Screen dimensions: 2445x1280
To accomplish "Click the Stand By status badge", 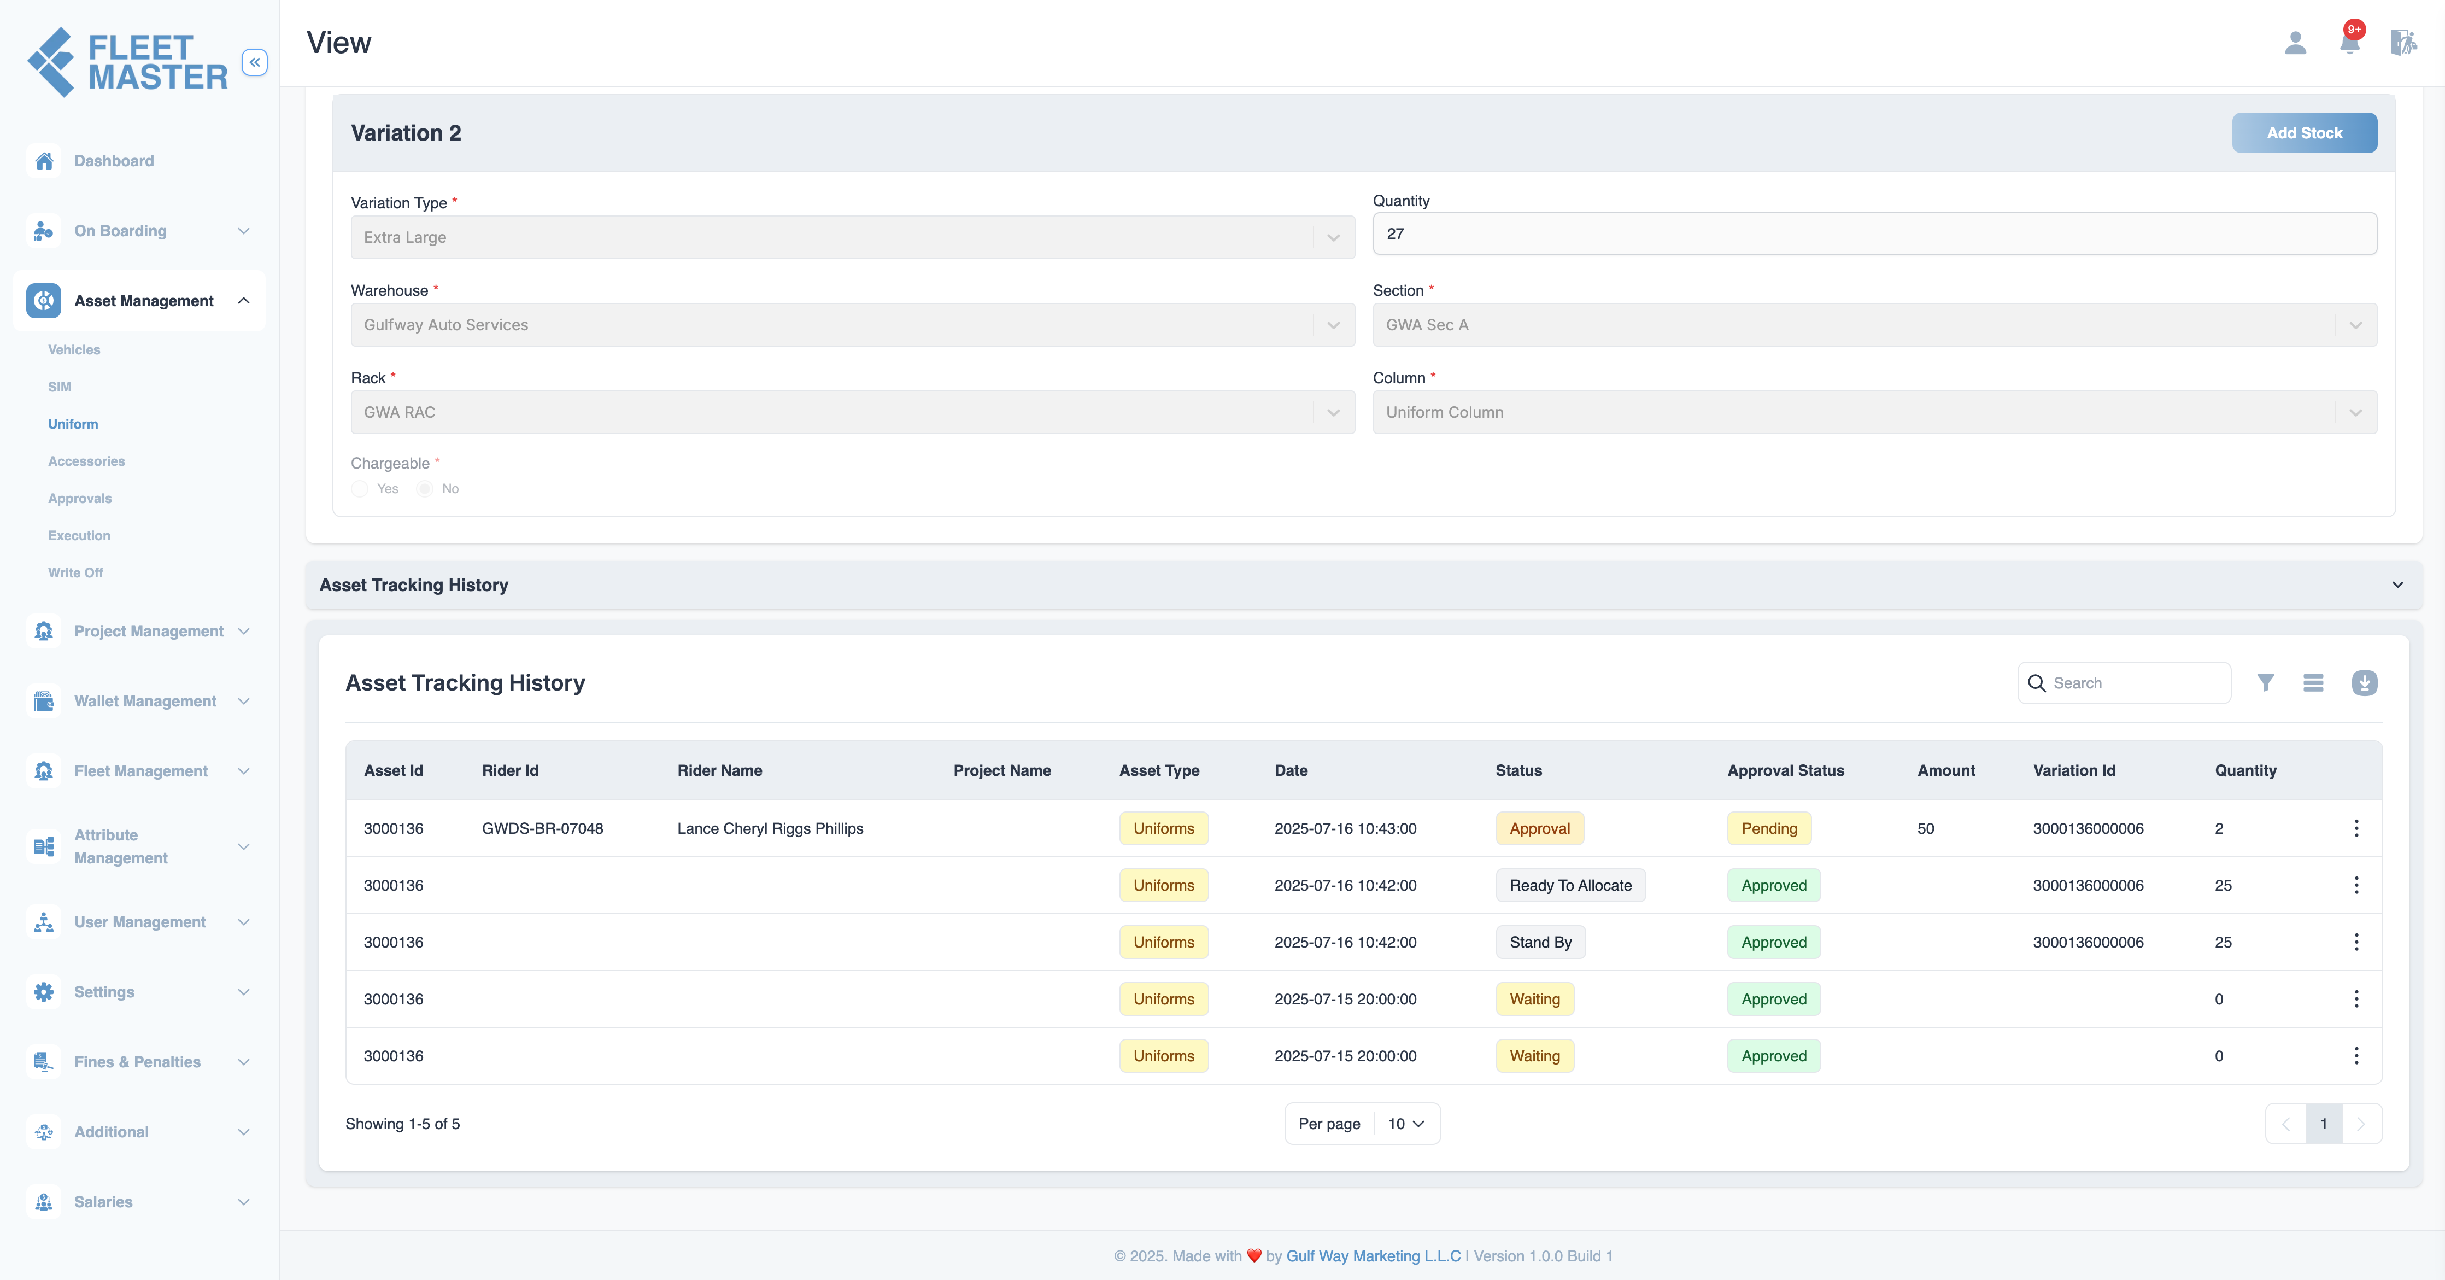I will pyautogui.click(x=1539, y=942).
